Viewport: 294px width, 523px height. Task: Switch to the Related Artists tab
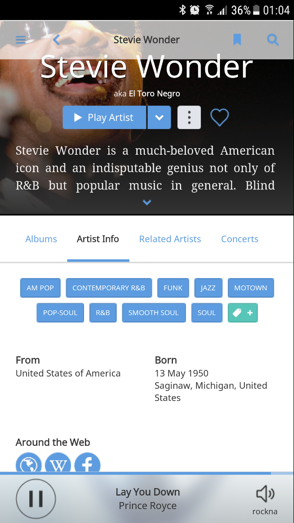[x=170, y=239]
